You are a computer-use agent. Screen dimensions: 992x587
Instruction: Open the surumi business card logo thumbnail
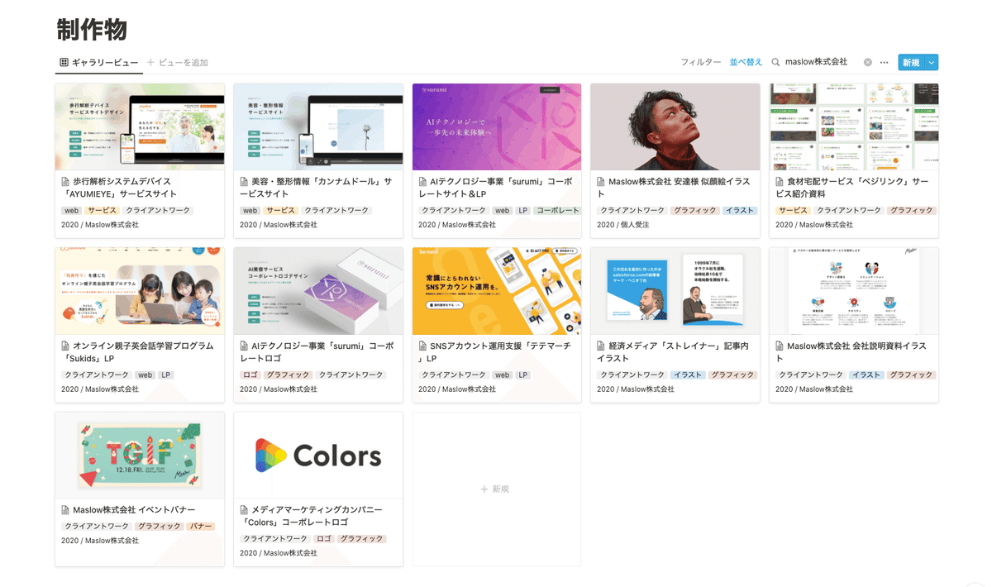(x=318, y=291)
